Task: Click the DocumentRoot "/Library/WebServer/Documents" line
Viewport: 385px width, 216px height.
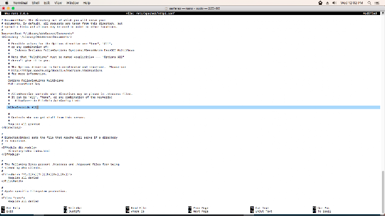Action: coord(37,34)
